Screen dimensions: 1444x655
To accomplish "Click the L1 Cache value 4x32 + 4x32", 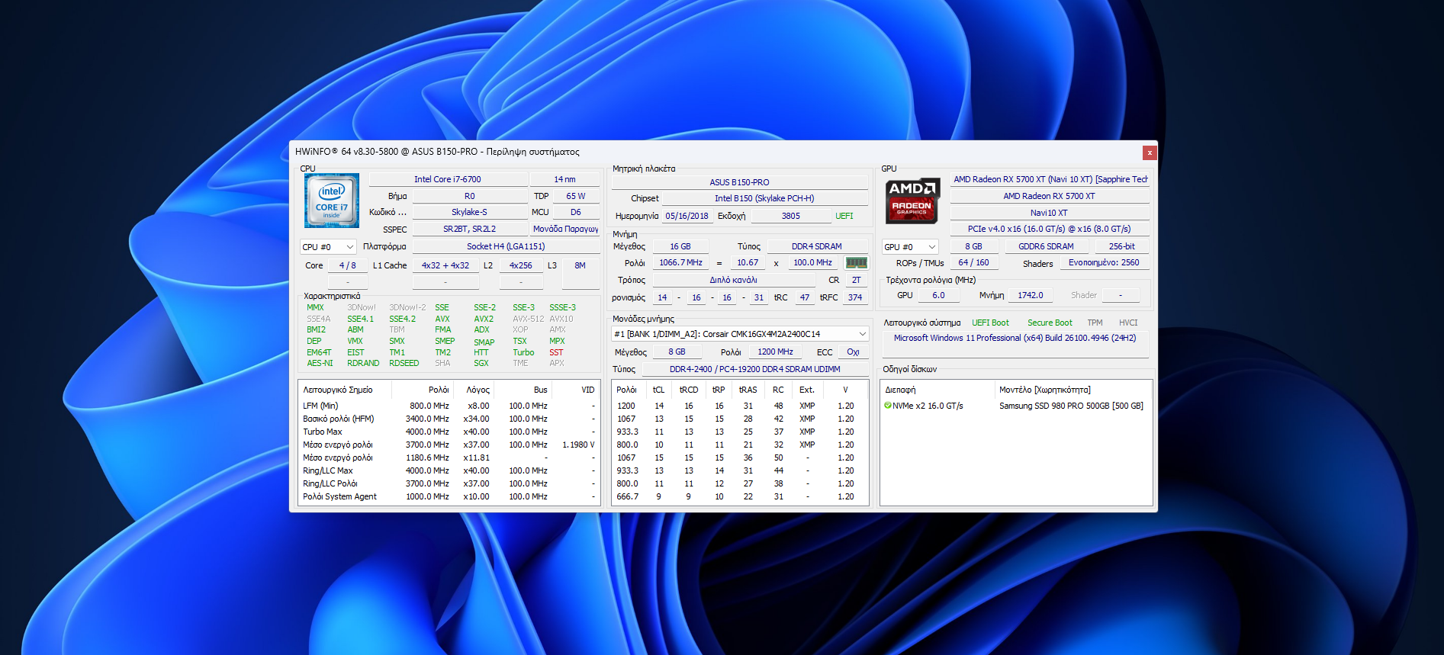I will click(445, 265).
